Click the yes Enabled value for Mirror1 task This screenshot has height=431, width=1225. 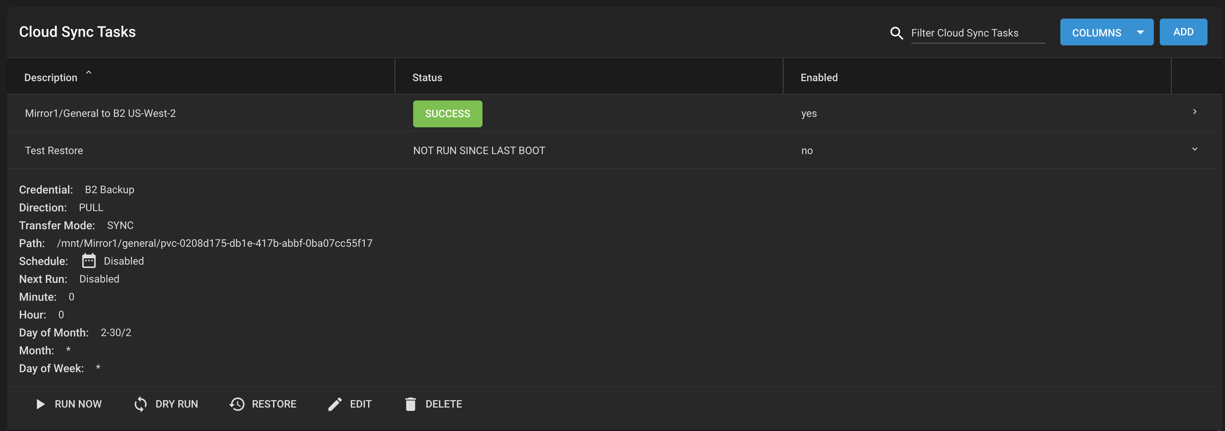tap(809, 113)
